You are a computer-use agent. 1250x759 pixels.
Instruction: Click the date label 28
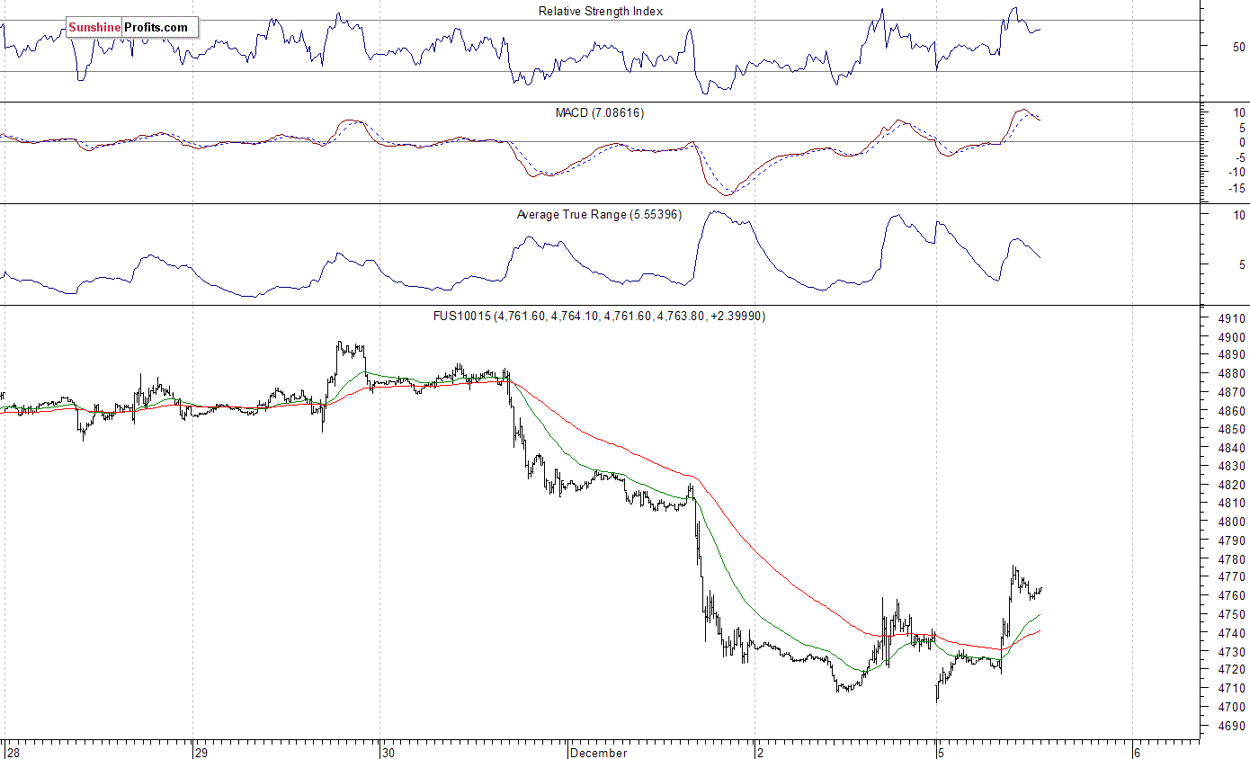pos(13,753)
